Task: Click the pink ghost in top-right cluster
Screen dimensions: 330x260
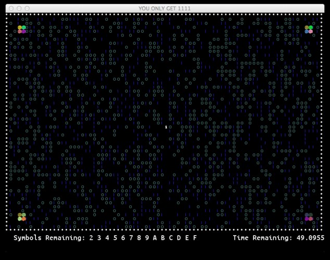Action: pos(311,31)
